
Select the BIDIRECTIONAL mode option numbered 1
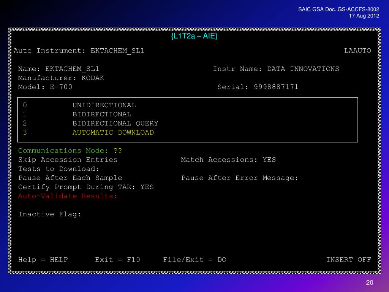(77, 114)
